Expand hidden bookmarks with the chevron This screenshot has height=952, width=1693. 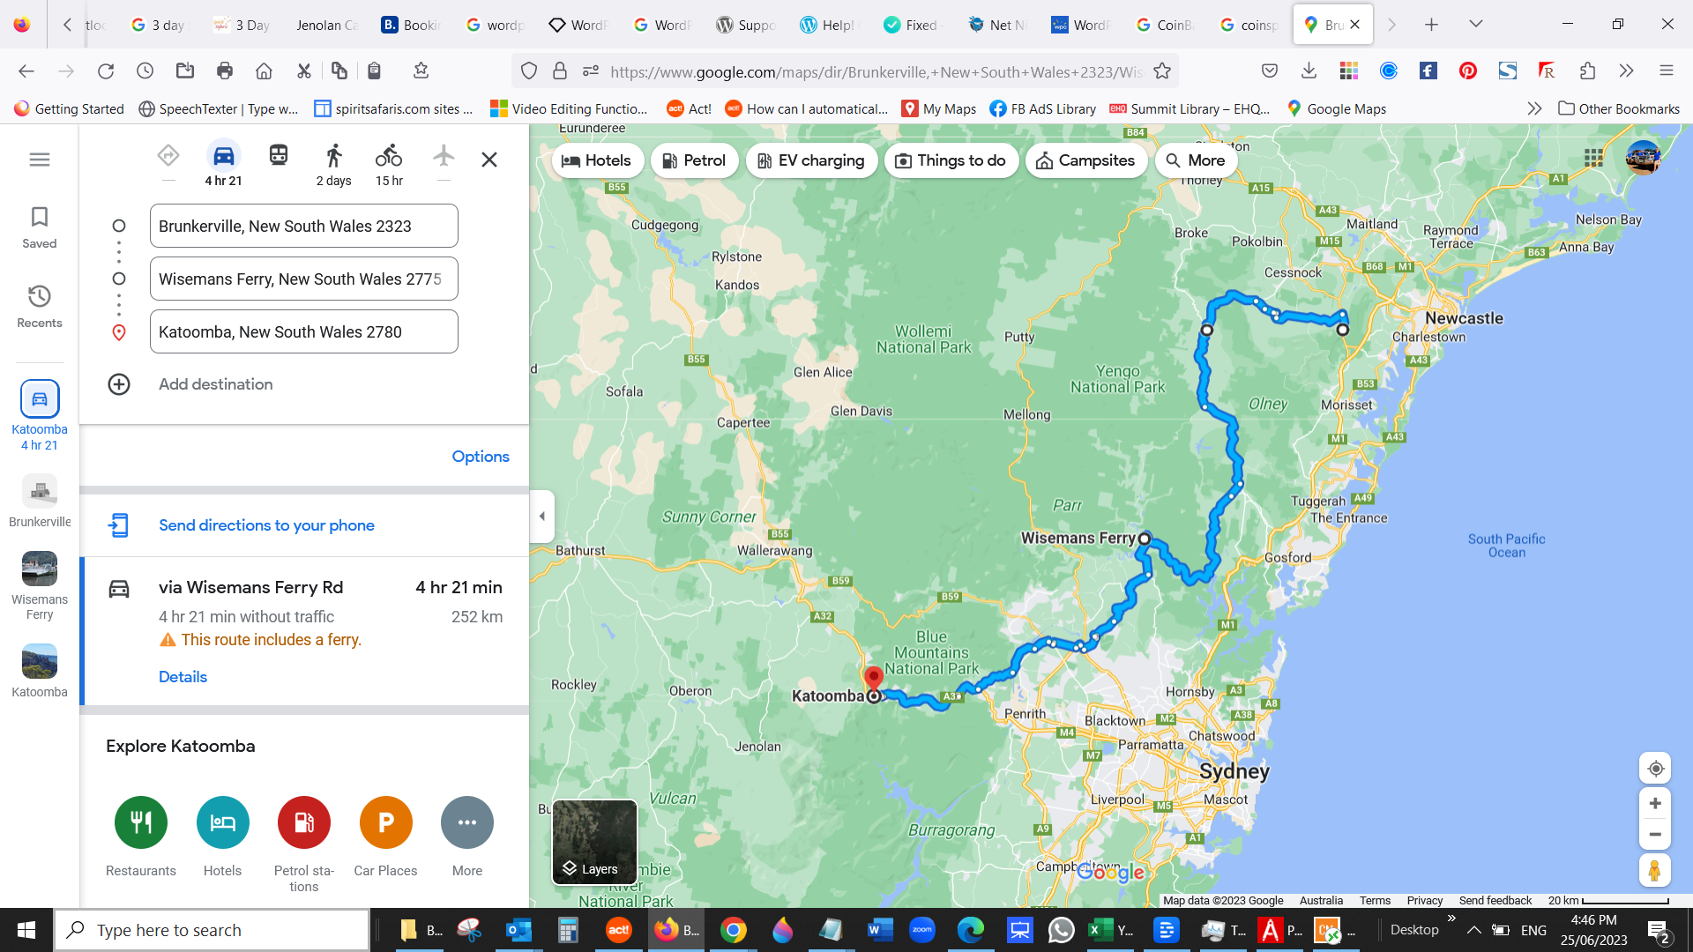click(1534, 108)
